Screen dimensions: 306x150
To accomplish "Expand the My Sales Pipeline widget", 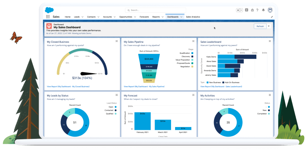I will [193, 41].
